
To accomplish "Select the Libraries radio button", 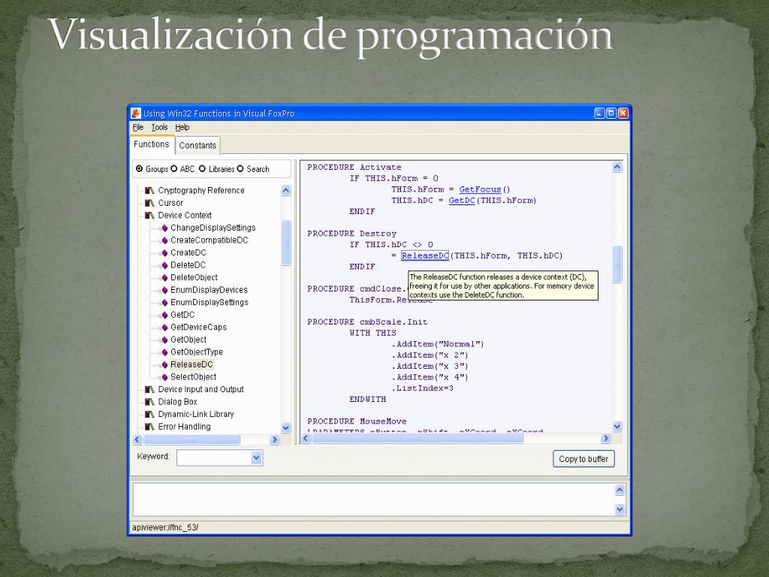I will [x=202, y=169].
